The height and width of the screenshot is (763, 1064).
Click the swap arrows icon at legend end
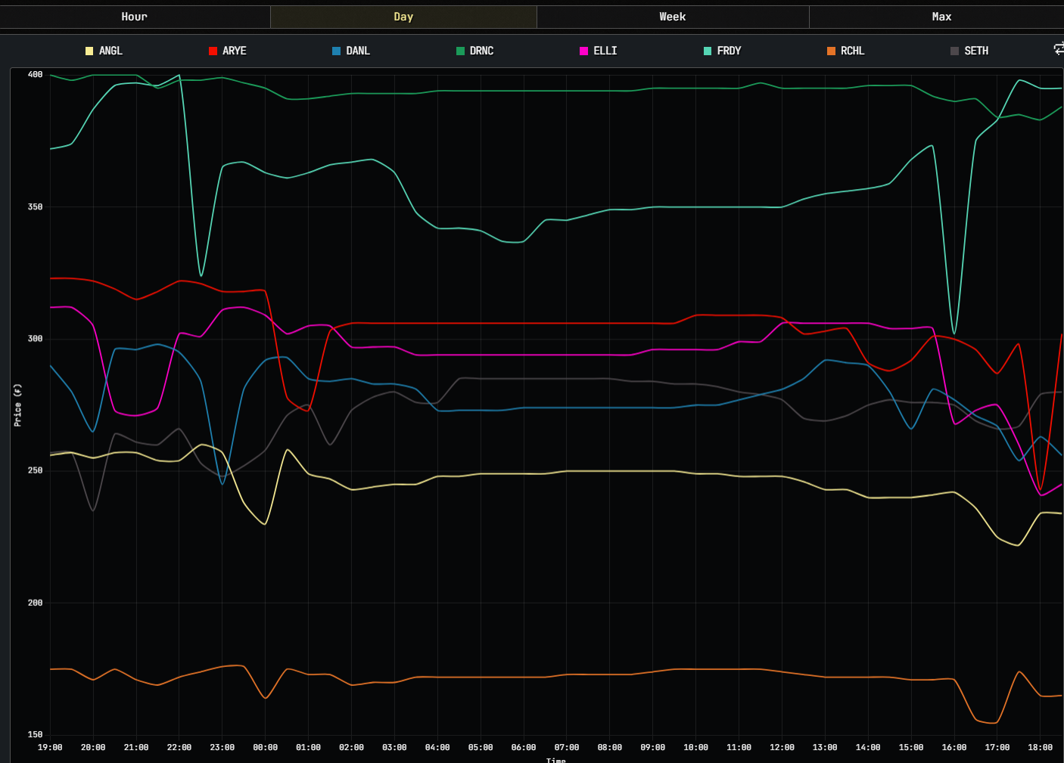[x=1059, y=49]
